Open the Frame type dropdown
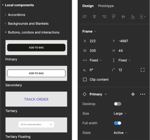This screenshot has width=150, height=140. point(89,31)
